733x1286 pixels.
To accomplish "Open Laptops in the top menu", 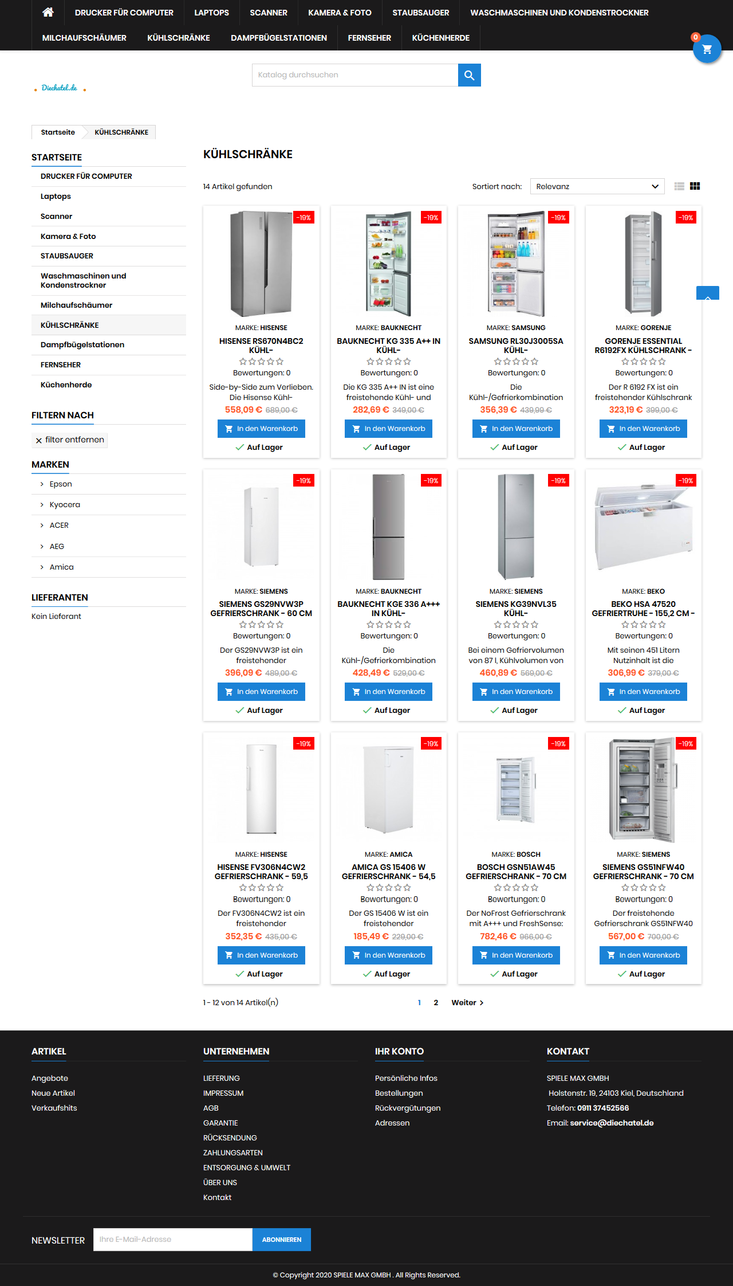I will [211, 13].
